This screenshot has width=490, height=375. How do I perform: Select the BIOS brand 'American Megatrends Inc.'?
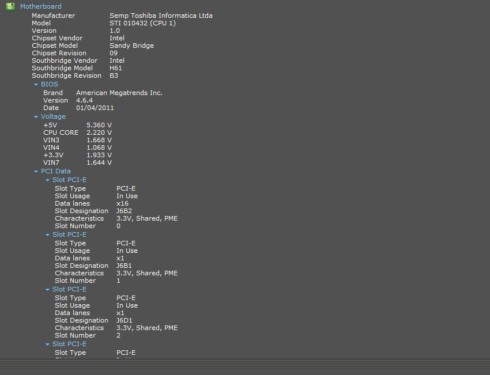119,93
